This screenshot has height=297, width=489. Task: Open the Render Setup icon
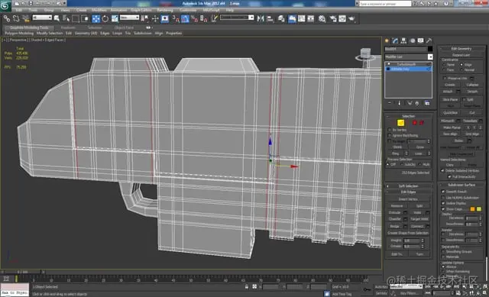pos(333,18)
